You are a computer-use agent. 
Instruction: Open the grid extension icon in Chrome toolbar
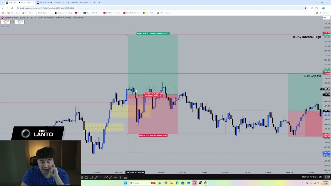pyautogui.click(x=312, y=8)
